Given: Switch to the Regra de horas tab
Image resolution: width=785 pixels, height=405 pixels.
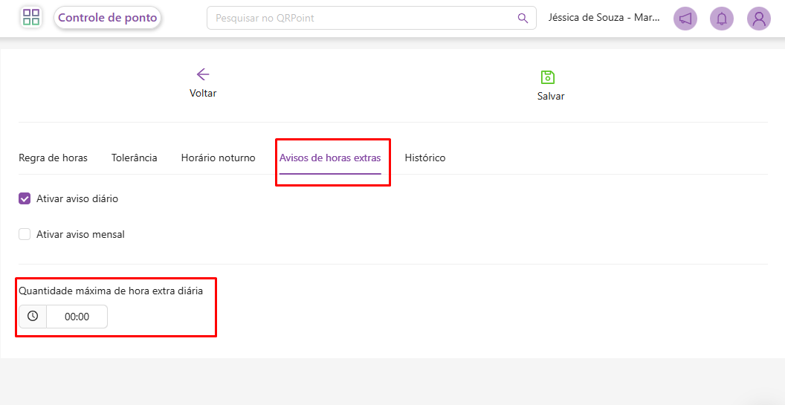Looking at the screenshot, I should point(53,158).
